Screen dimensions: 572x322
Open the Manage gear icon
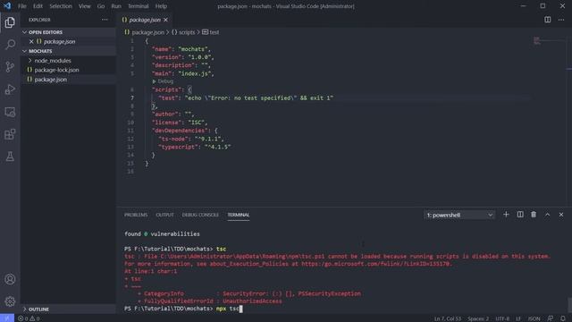tap(10, 301)
